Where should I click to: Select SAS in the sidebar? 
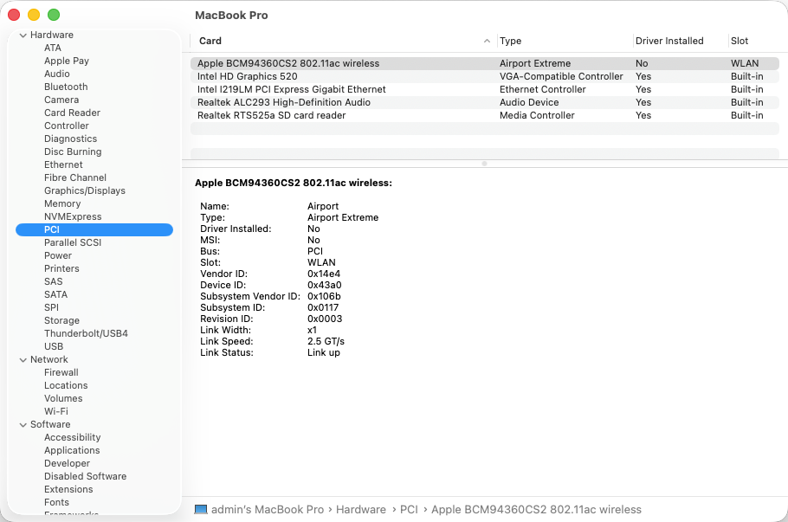pyautogui.click(x=54, y=282)
